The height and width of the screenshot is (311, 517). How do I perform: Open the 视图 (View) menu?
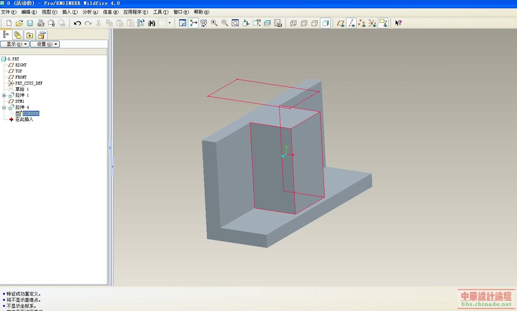coord(50,12)
